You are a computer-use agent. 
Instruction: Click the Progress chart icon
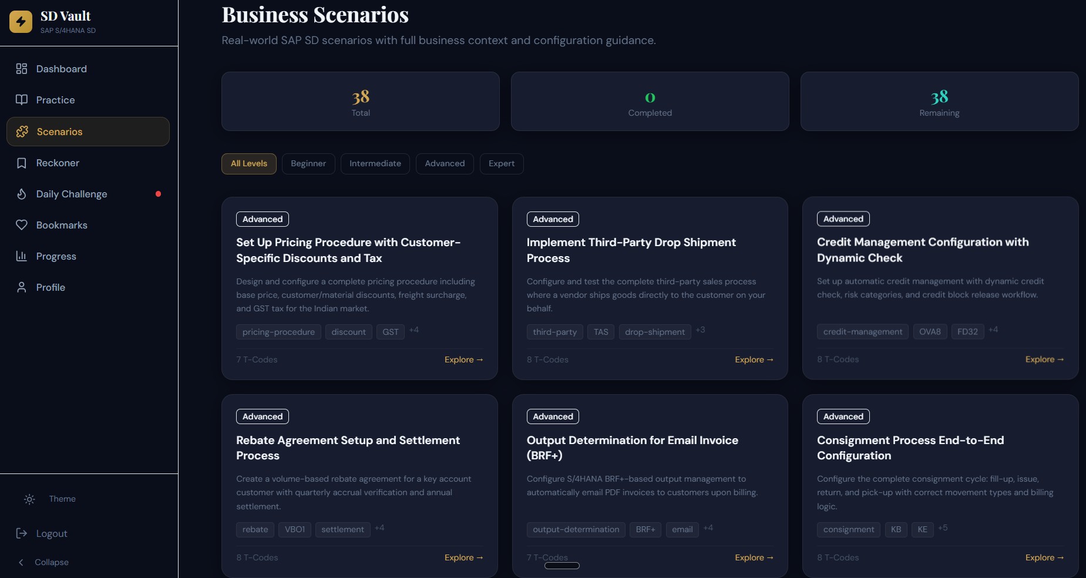(22, 256)
